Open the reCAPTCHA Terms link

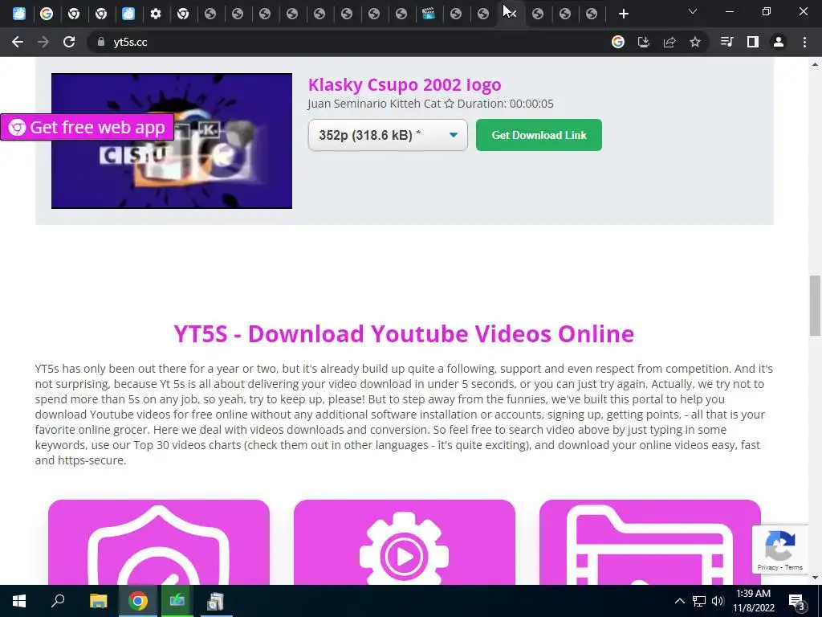pos(794,567)
